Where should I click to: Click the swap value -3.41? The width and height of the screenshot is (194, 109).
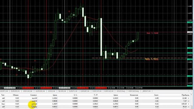pos(157,101)
